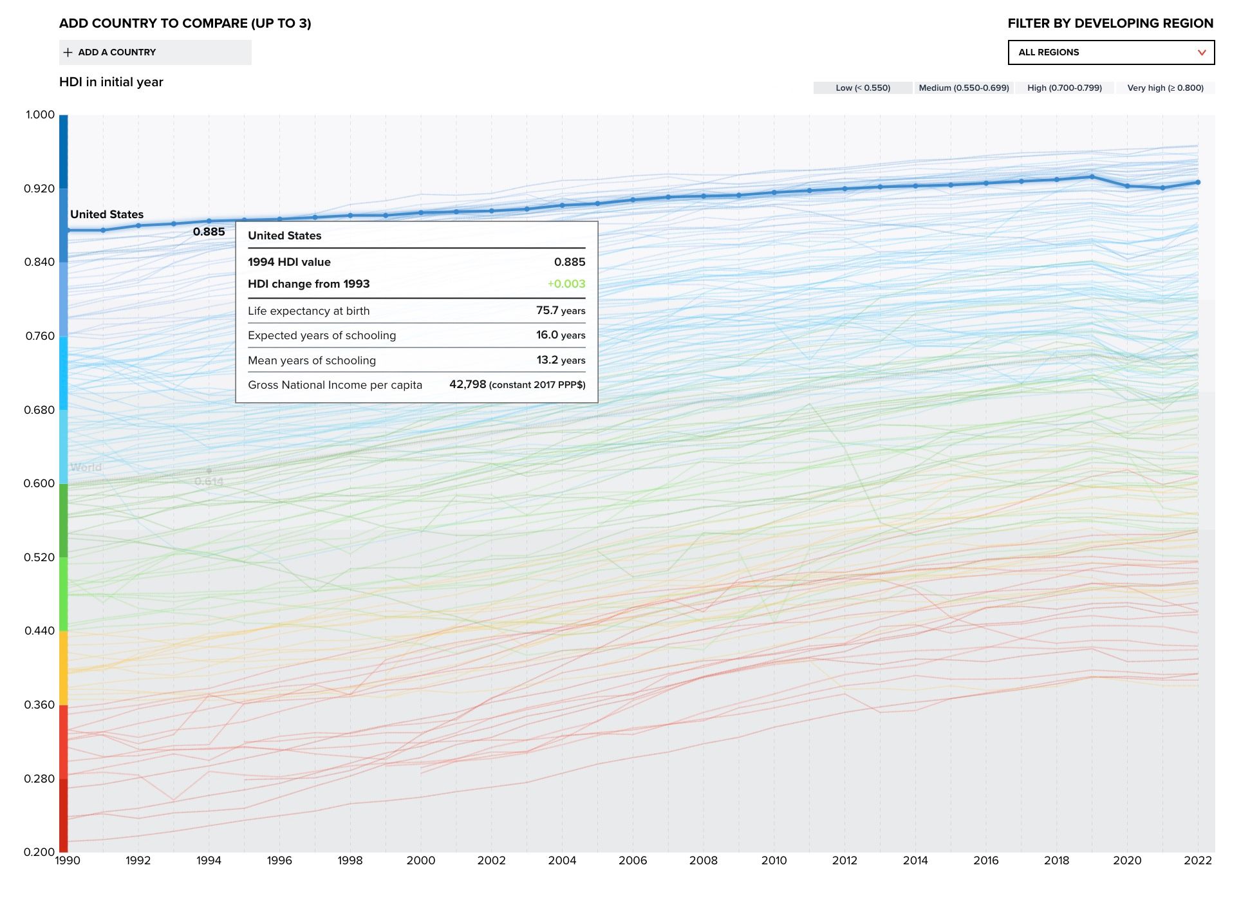Click the 2022 x-axis label
1241x901 pixels.
point(1198,860)
